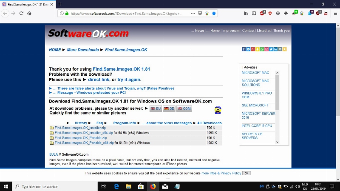Open the Firefox library icon in toolbar
Viewport: 340px width, 191px height.
tap(246, 13)
